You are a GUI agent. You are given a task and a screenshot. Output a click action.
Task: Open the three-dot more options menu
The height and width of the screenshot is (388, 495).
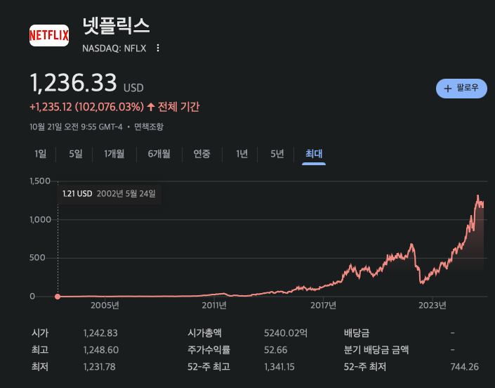(158, 48)
